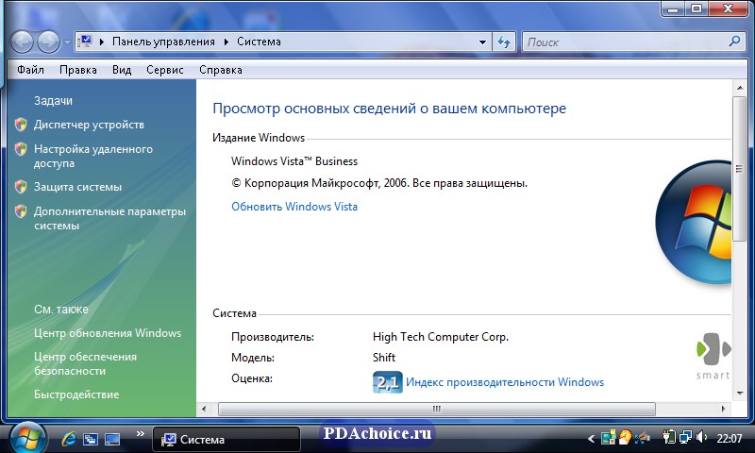Screen dimensions: 755x453
Task: Click the search magnifier icon
Action: [x=735, y=42]
